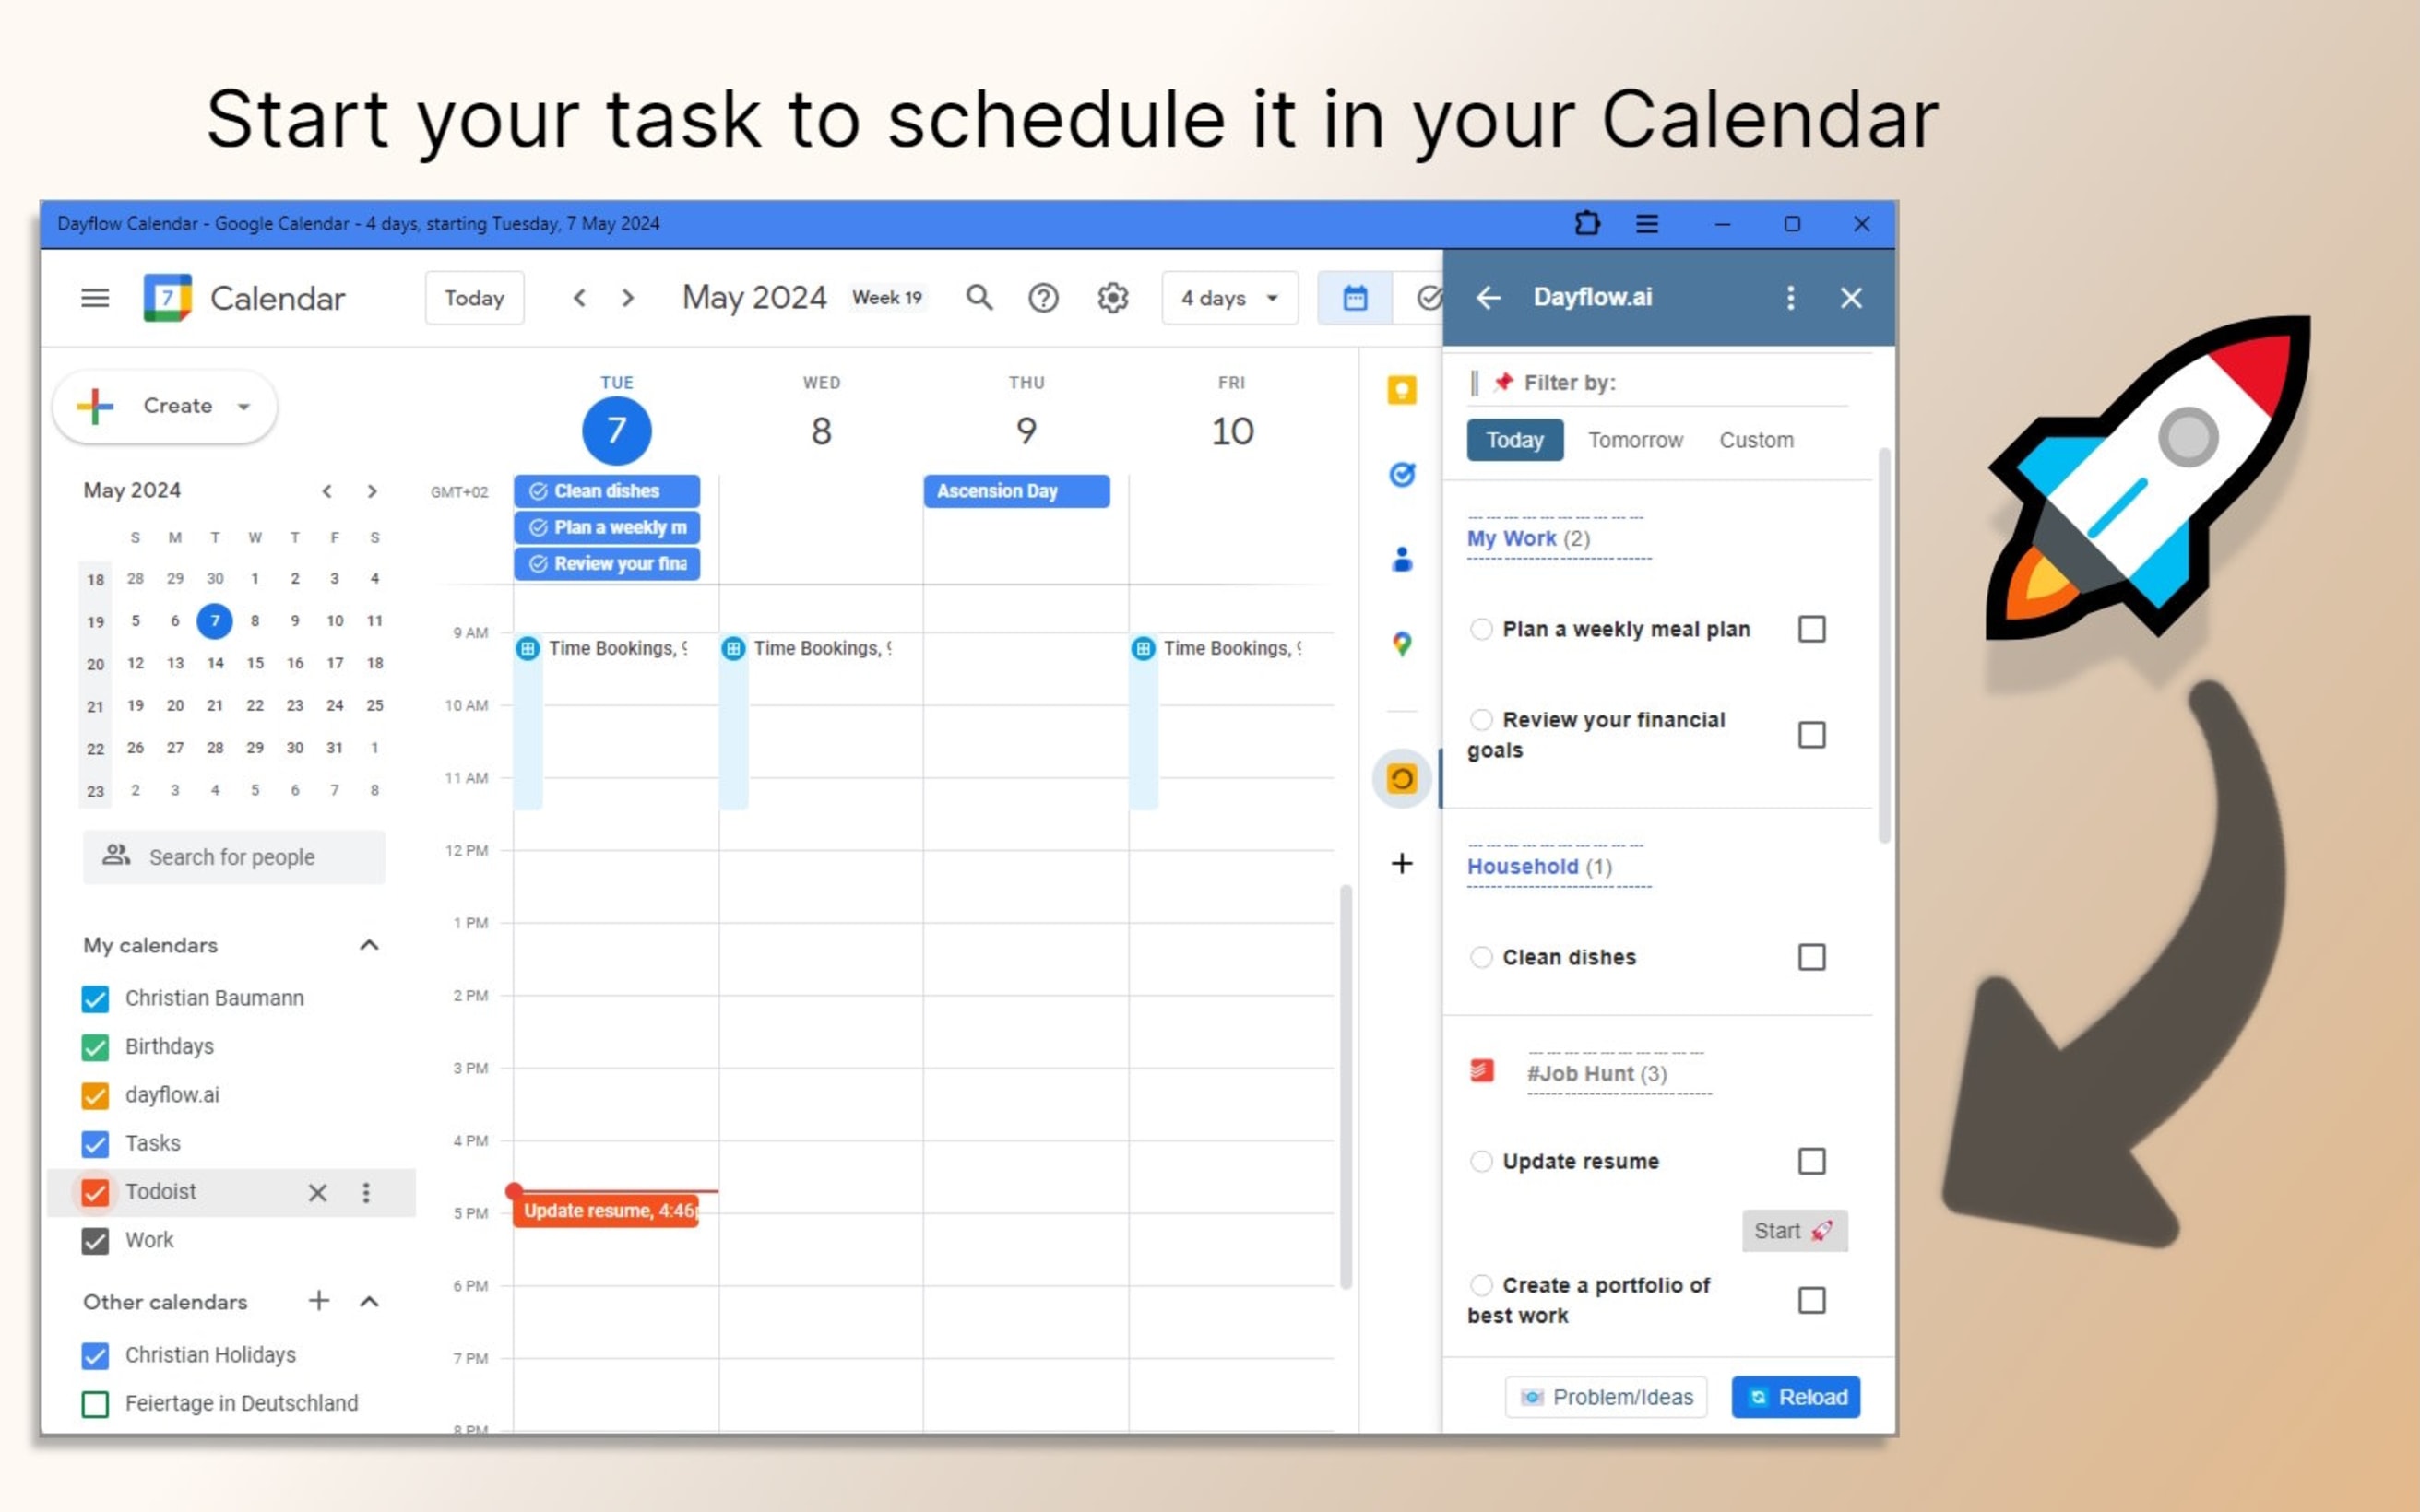The height and width of the screenshot is (1512, 2420).
Task: Toggle checkbox for Update resume task
Action: point(1810,1160)
